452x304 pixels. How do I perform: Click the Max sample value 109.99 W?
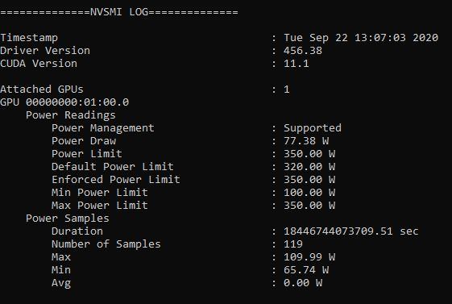(309, 257)
